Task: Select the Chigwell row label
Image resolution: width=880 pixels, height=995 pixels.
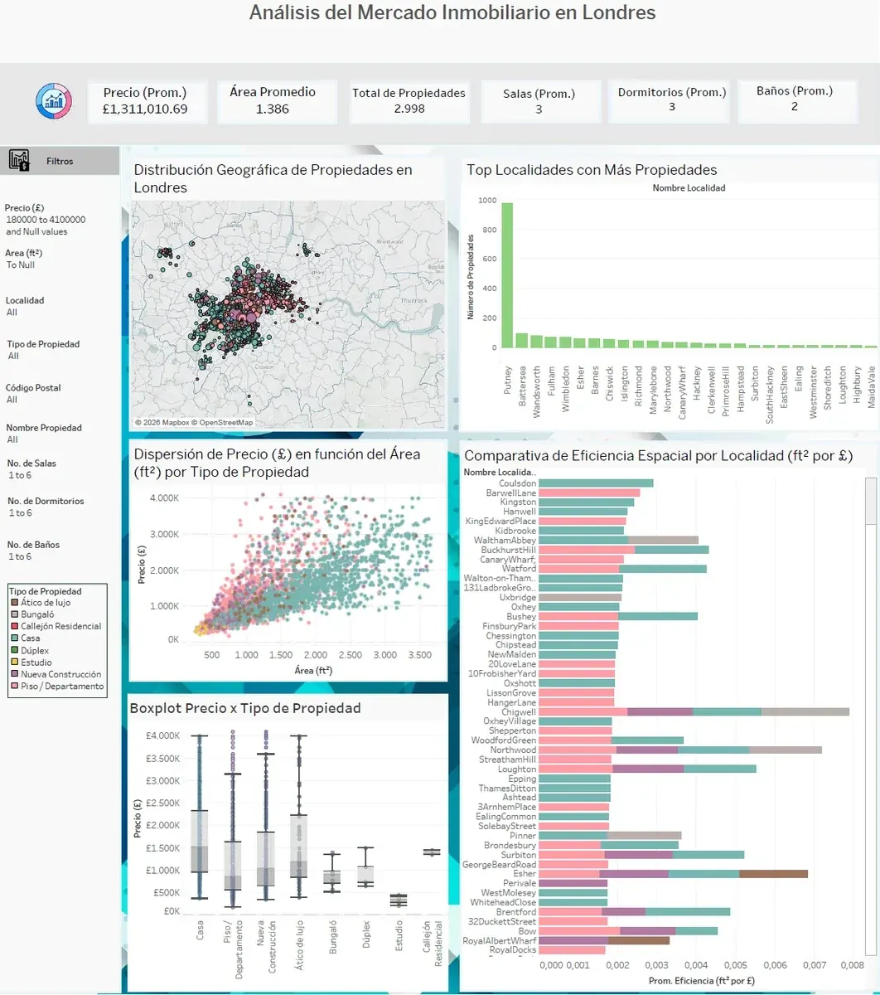Action: [519, 712]
